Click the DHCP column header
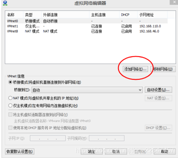Viewport: 178px width, 158px height. click(x=129, y=15)
